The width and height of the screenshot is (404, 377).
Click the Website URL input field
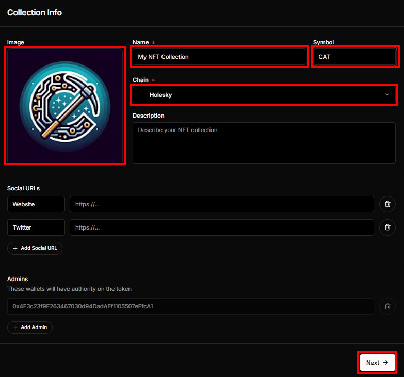pos(221,204)
